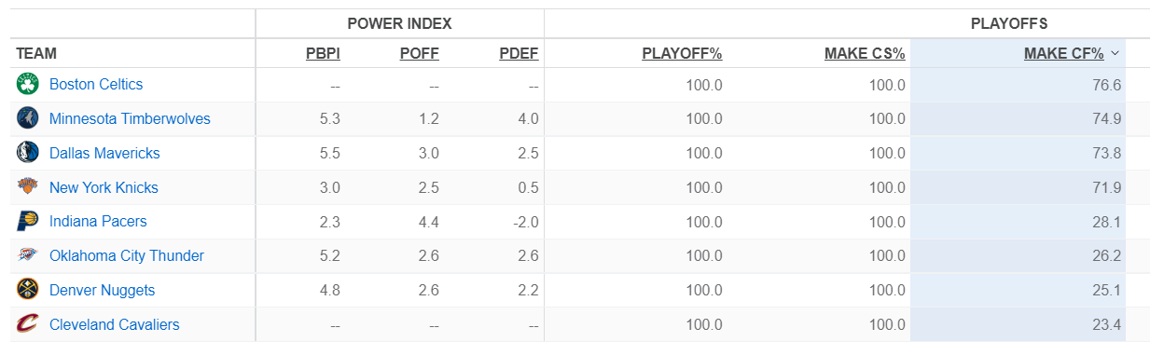
Task: Select Celtics 76.6 MAKE CF% cell
Action: tap(1018, 85)
